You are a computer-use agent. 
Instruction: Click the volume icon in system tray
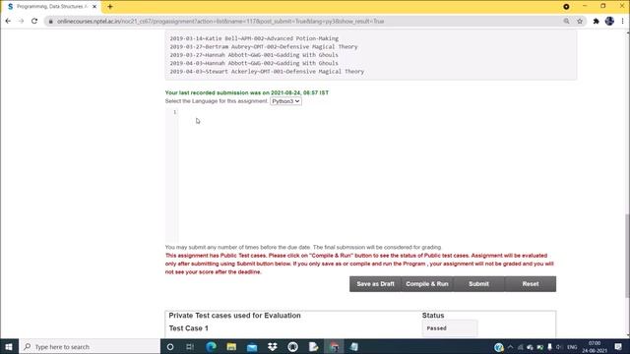pyautogui.click(x=558, y=347)
